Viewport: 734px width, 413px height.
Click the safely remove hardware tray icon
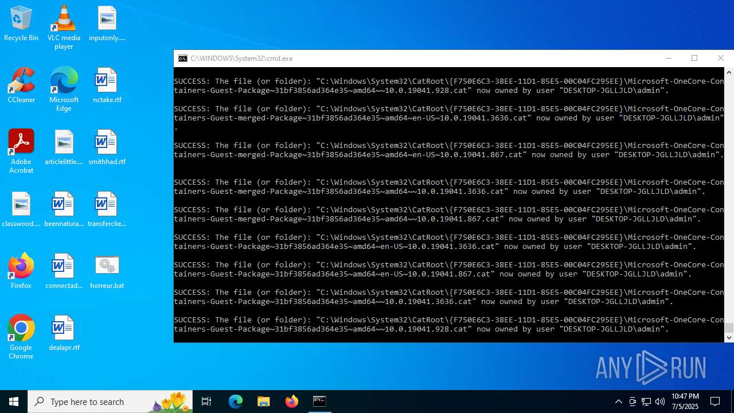tap(633, 402)
